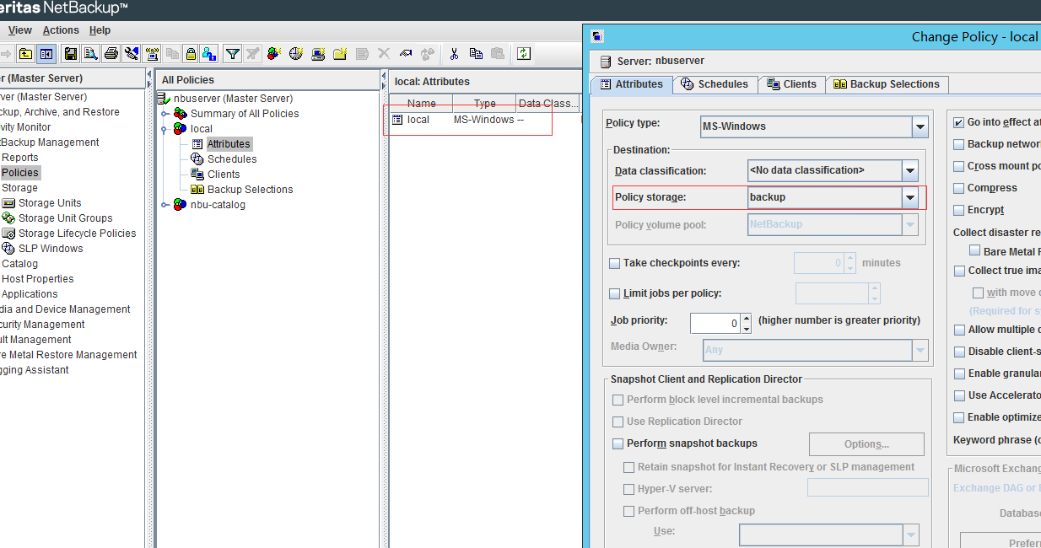Sort by the Data Classification column

(x=547, y=104)
